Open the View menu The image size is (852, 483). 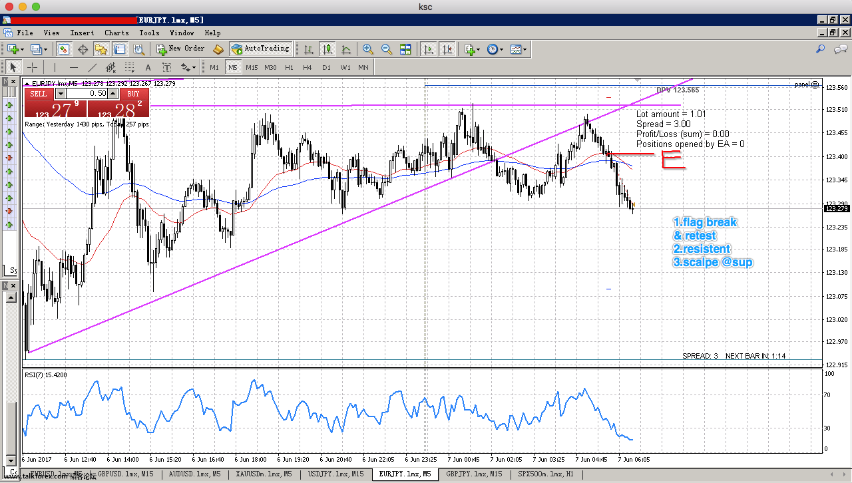pyautogui.click(x=52, y=33)
